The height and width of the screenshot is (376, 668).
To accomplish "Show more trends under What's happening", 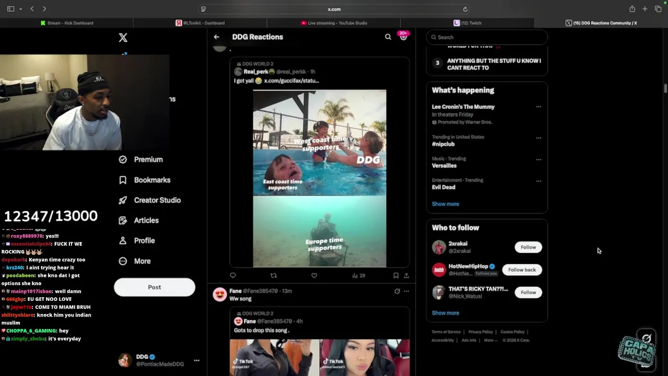I will (445, 204).
